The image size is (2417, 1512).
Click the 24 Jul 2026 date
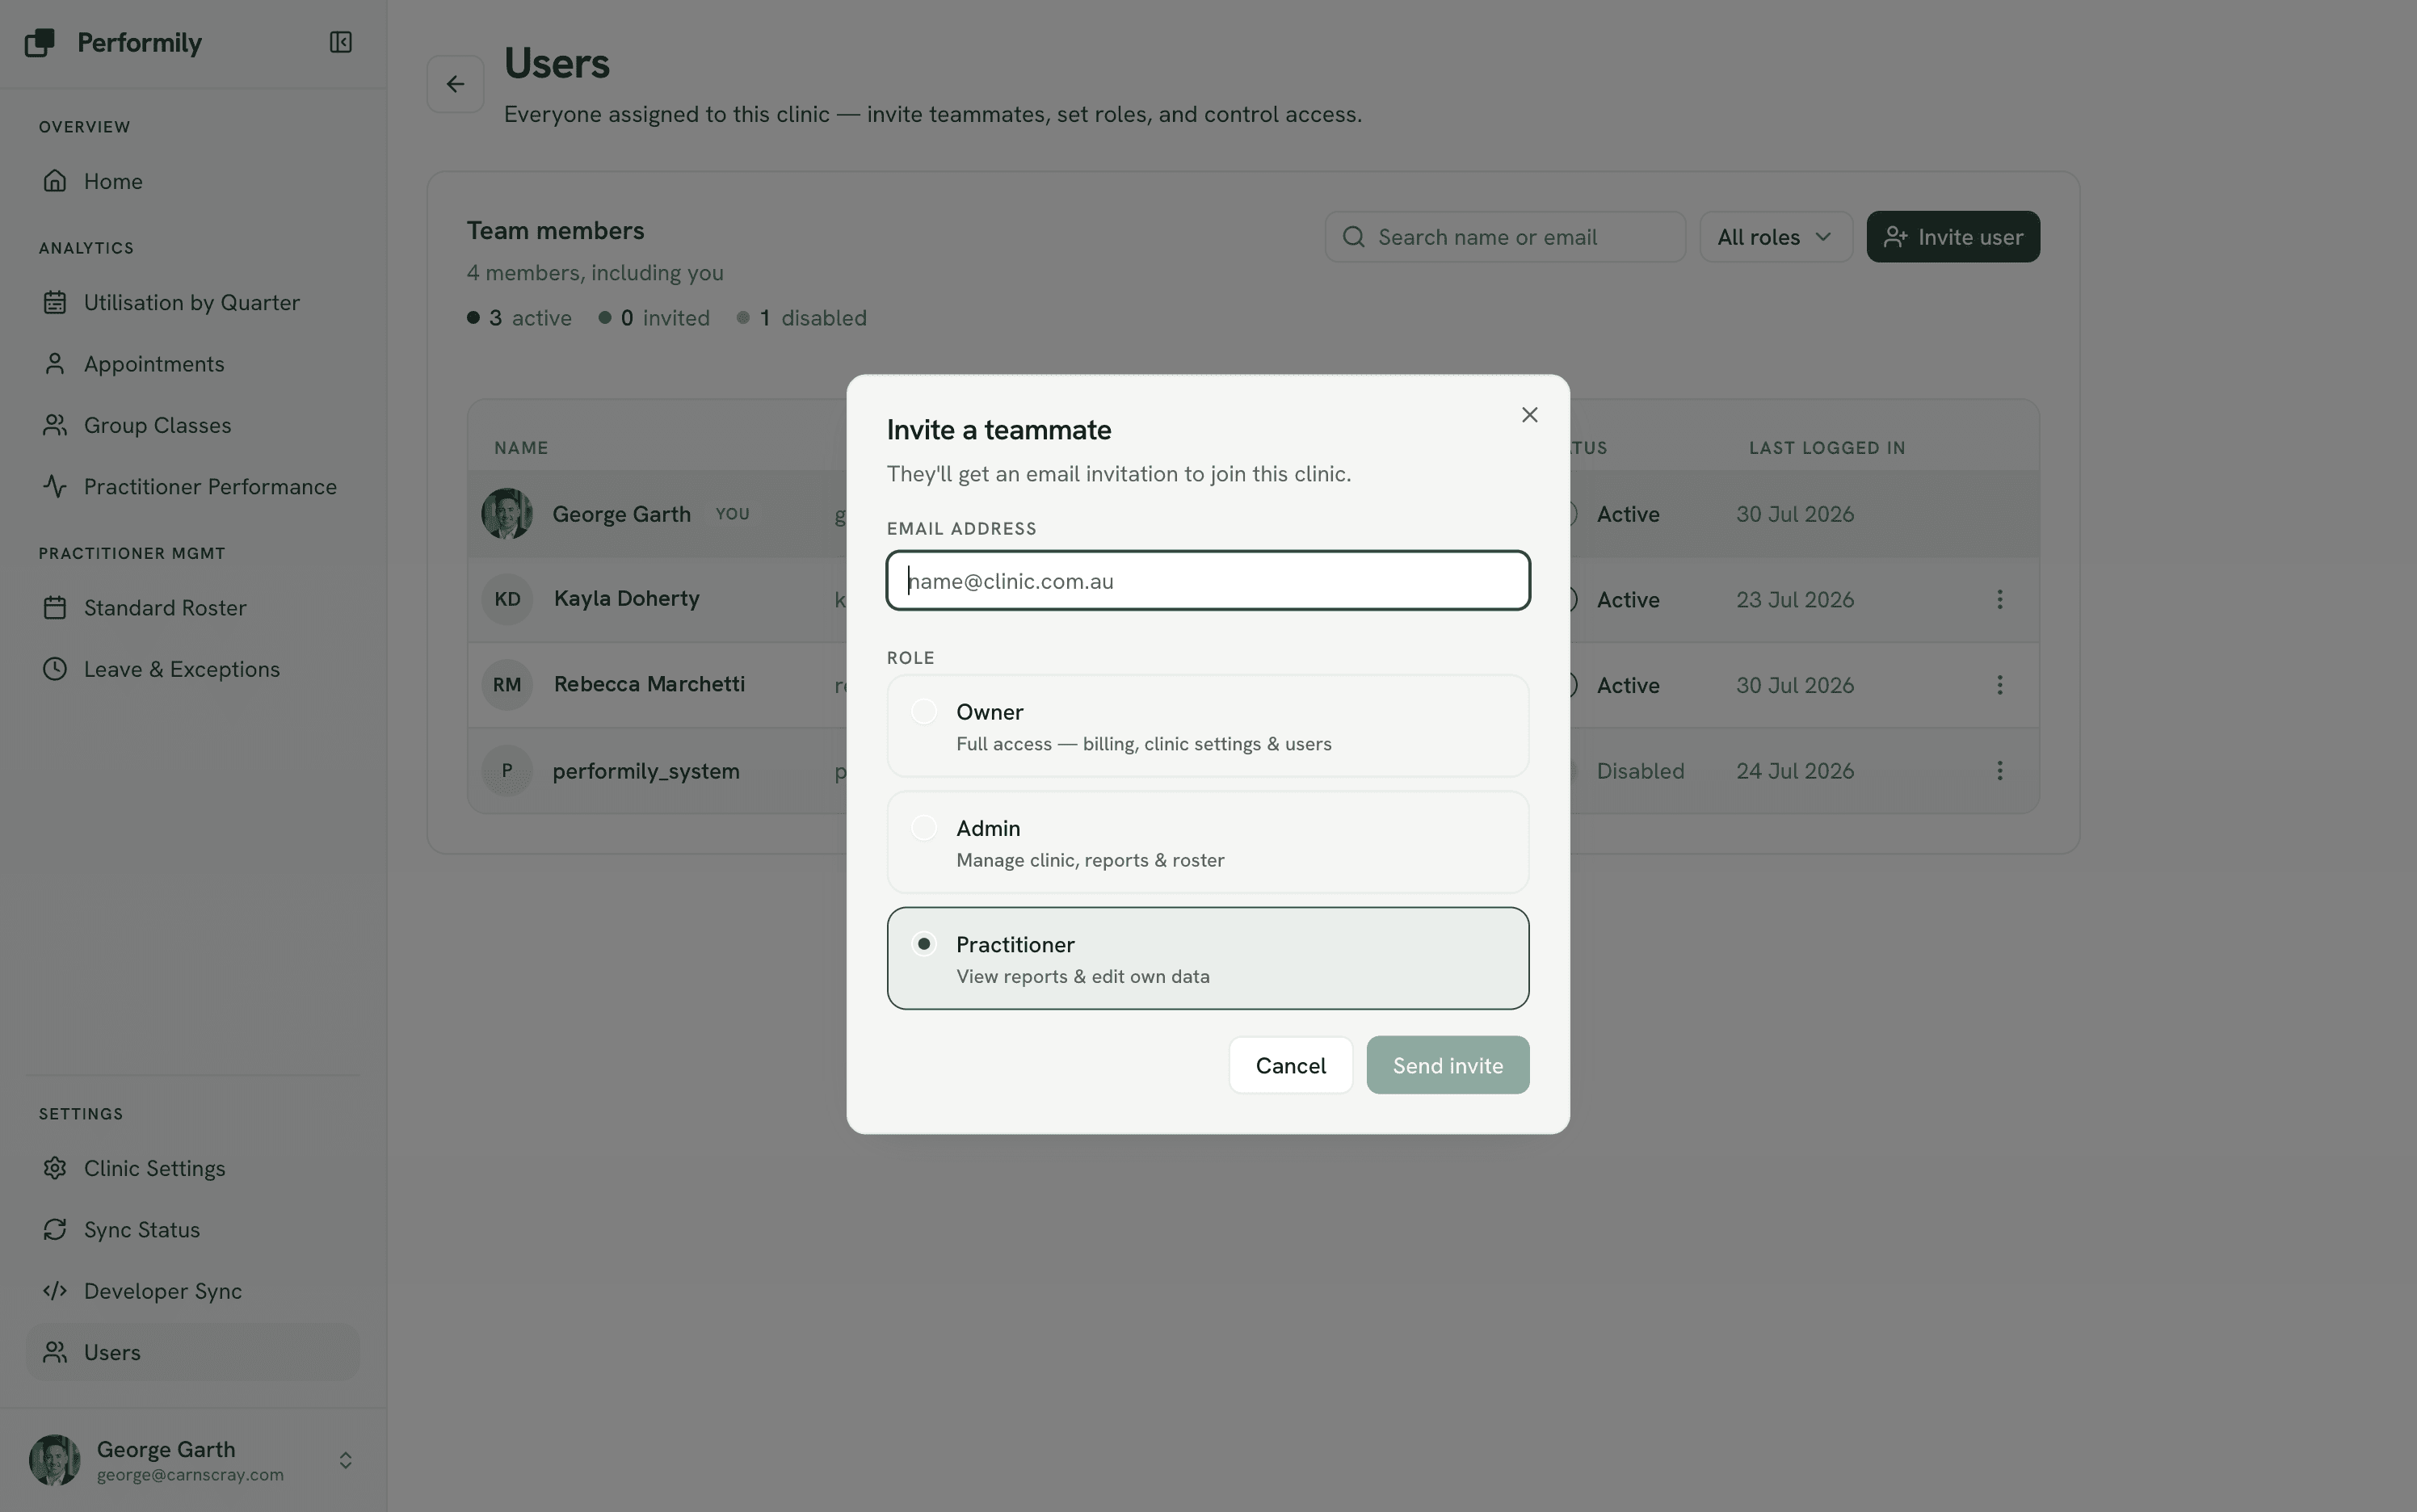tap(1795, 771)
